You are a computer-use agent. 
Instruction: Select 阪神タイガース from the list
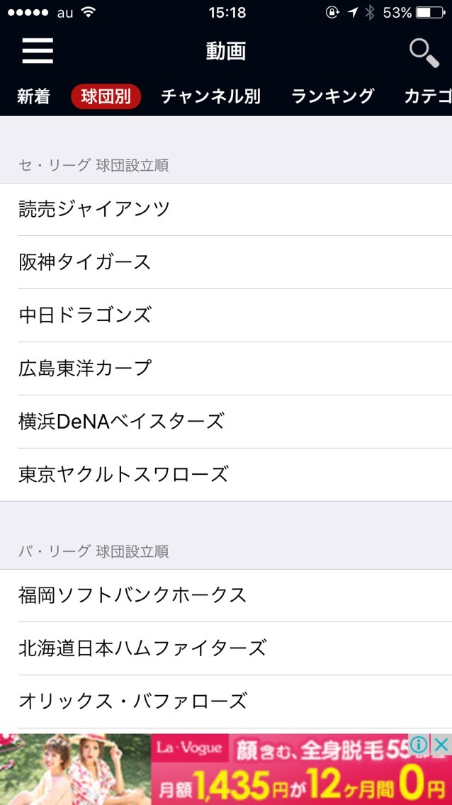click(226, 262)
